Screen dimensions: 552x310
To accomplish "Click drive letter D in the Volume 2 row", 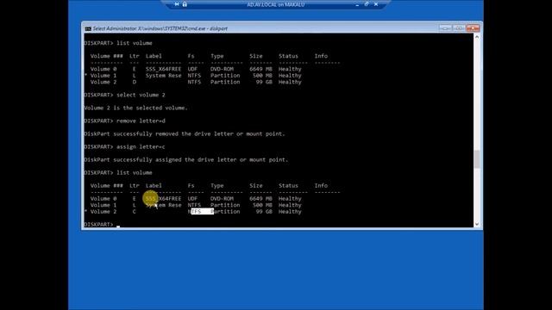I will (x=135, y=82).
